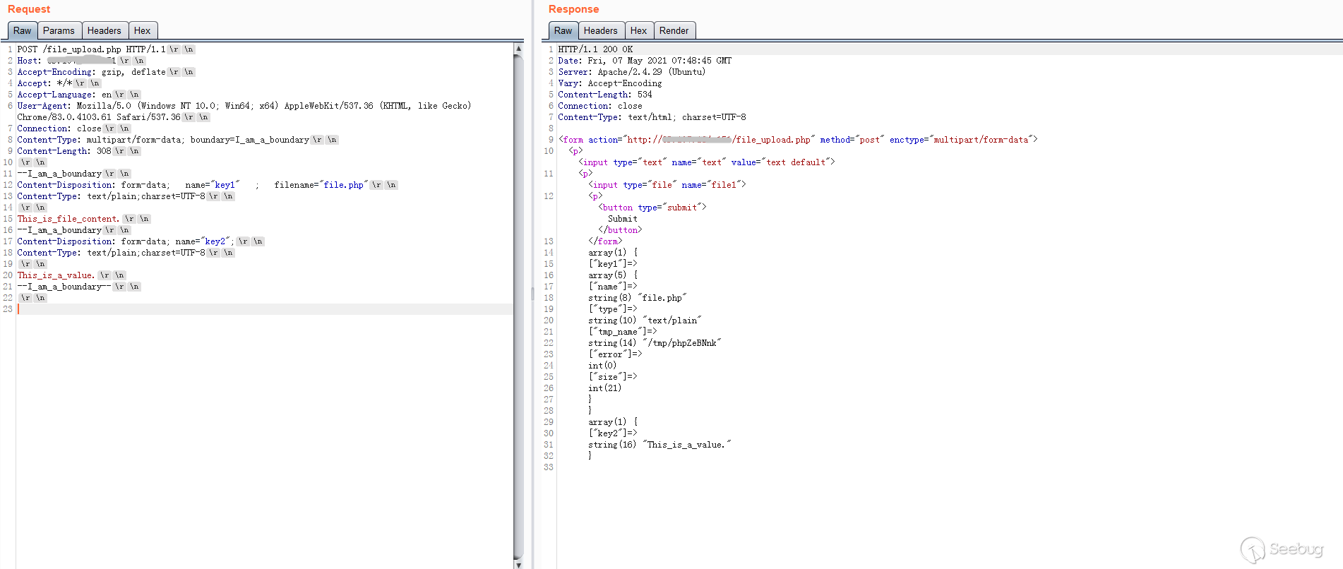Screen dimensions: 1343x569
Task: Select the Response Raw tab
Action: [563, 30]
